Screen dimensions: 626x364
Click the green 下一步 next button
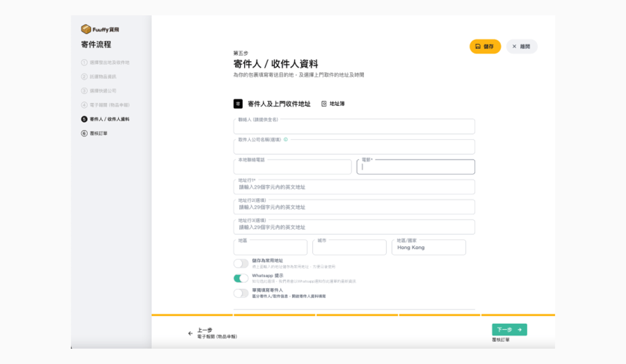509,330
